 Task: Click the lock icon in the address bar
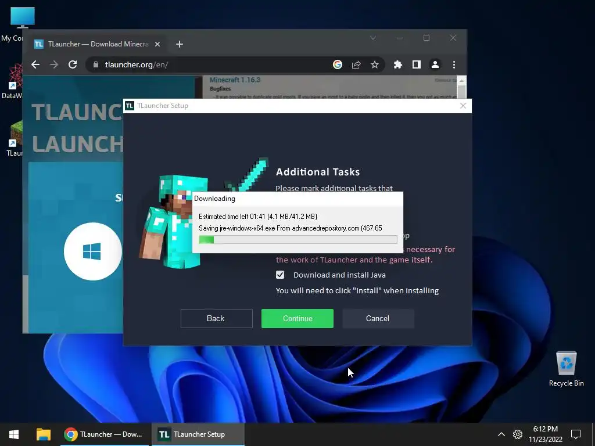[x=96, y=64]
